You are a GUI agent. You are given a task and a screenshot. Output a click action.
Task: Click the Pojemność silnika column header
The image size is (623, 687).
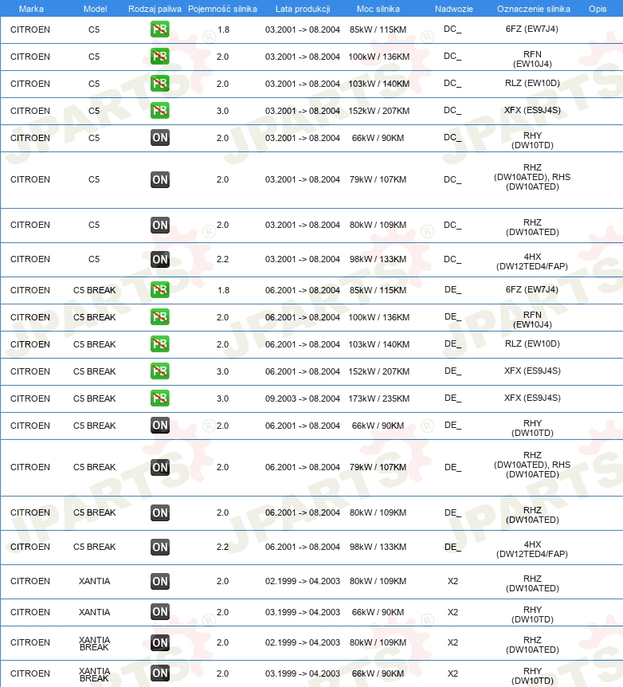[222, 9]
